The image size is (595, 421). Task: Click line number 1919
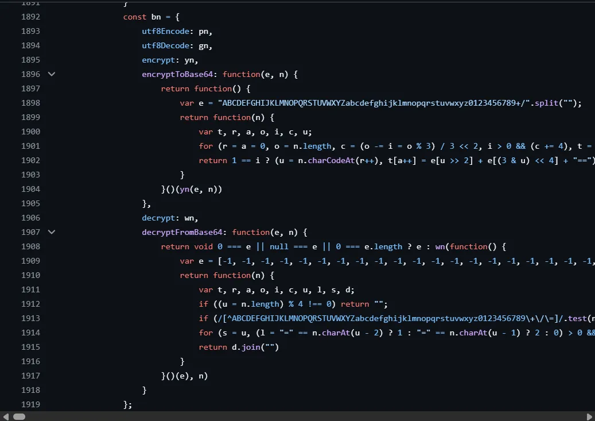coord(30,404)
